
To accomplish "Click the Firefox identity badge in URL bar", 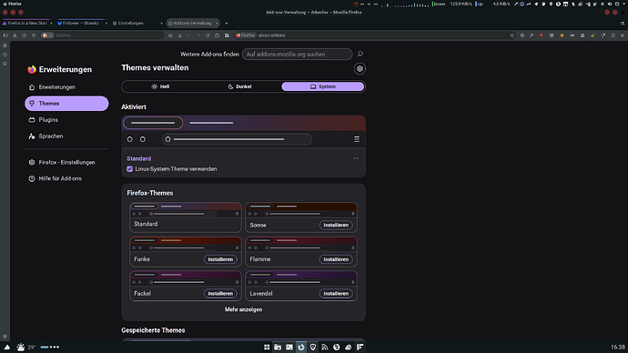I will click(245, 35).
